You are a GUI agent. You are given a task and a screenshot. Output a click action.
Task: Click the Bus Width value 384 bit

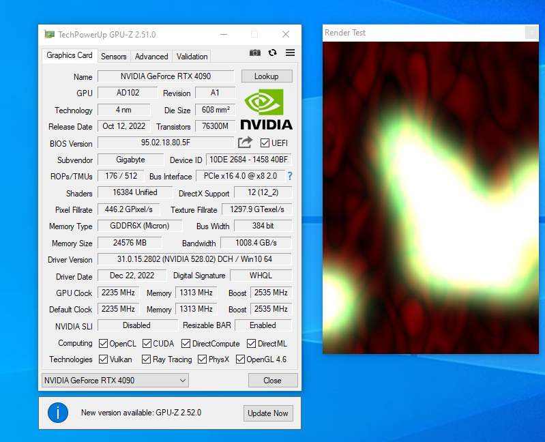coord(263,226)
